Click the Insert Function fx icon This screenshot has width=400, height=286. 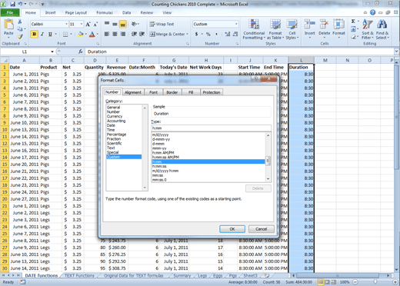point(81,52)
